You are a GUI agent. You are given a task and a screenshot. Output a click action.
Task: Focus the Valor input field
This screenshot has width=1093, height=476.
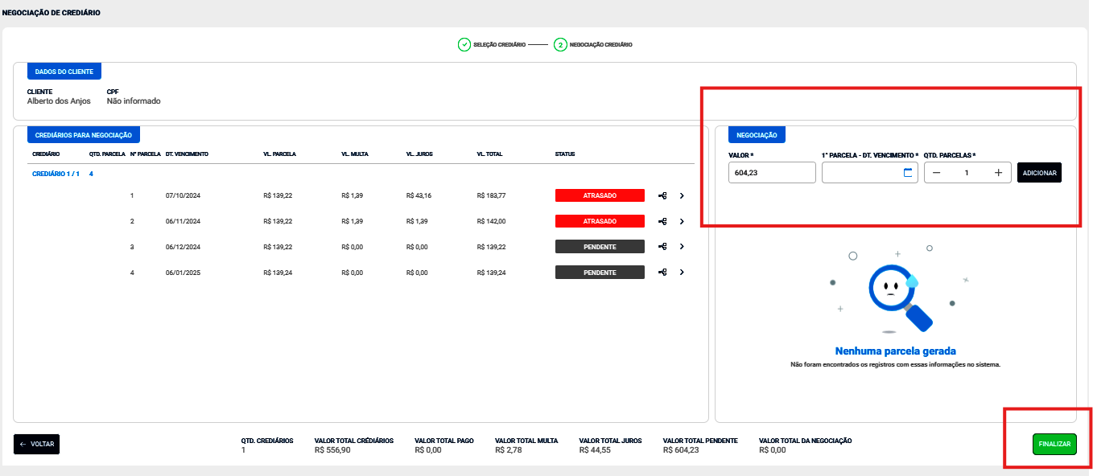pos(771,173)
